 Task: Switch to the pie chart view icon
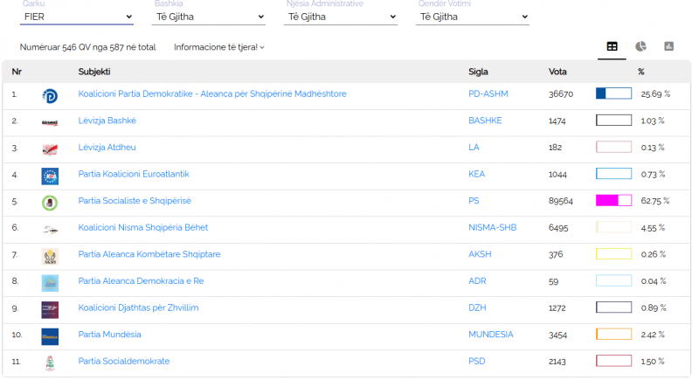coord(640,46)
